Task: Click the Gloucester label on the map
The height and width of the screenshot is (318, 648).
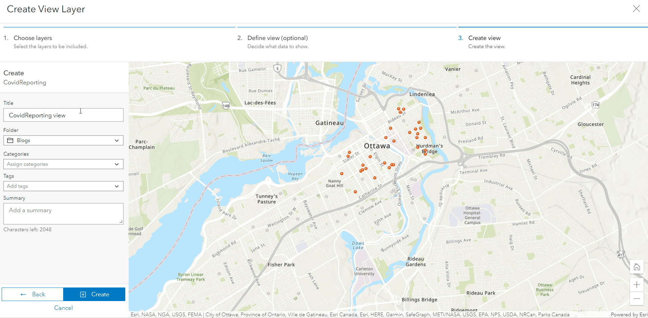Action: tap(591, 124)
